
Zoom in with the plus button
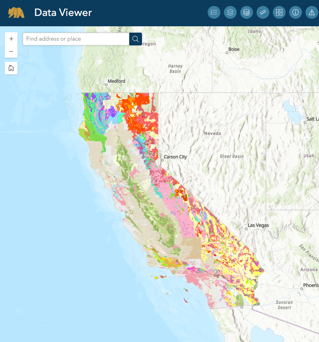(x=11, y=39)
